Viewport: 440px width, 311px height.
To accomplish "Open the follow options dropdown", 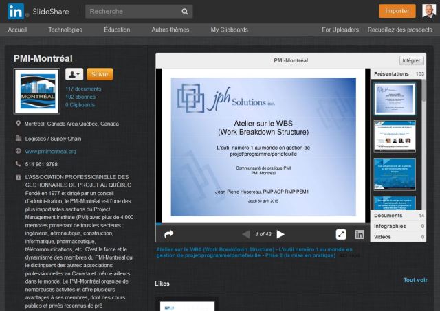I will click(x=74, y=74).
